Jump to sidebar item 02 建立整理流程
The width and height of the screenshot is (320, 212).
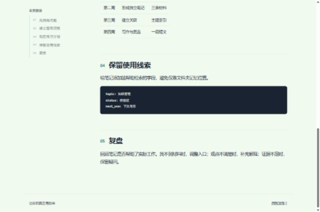tap(47, 28)
